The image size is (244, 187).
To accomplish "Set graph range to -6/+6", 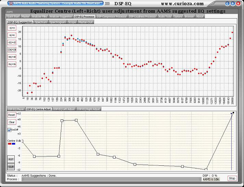I will pyautogui.click(x=12, y=35).
